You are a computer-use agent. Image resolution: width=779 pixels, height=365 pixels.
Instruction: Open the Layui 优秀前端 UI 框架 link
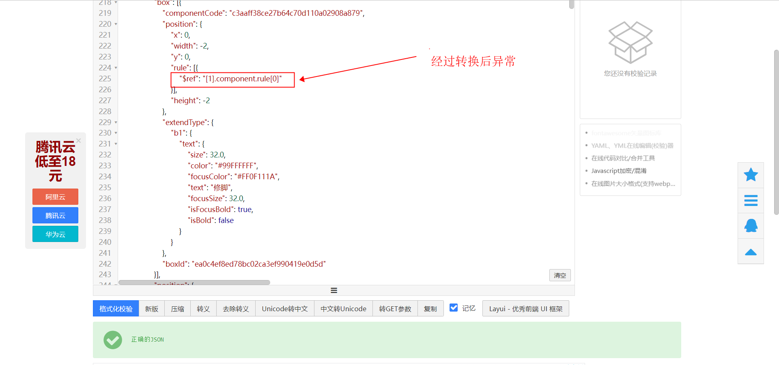[x=525, y=308]
